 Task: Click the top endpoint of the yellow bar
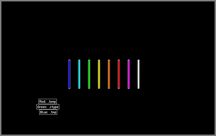pyautogui.click(x=99, y=60)
